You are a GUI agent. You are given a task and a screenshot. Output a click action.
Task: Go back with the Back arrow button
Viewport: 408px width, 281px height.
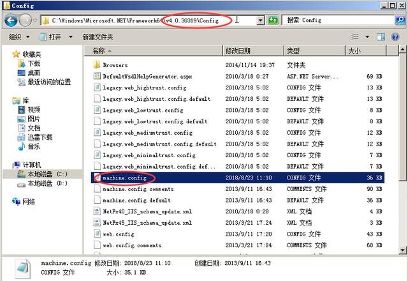pos(11,20)
